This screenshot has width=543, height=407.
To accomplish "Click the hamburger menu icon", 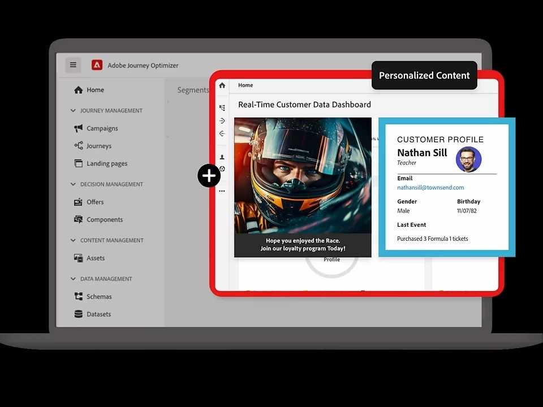I will (73, 65).
